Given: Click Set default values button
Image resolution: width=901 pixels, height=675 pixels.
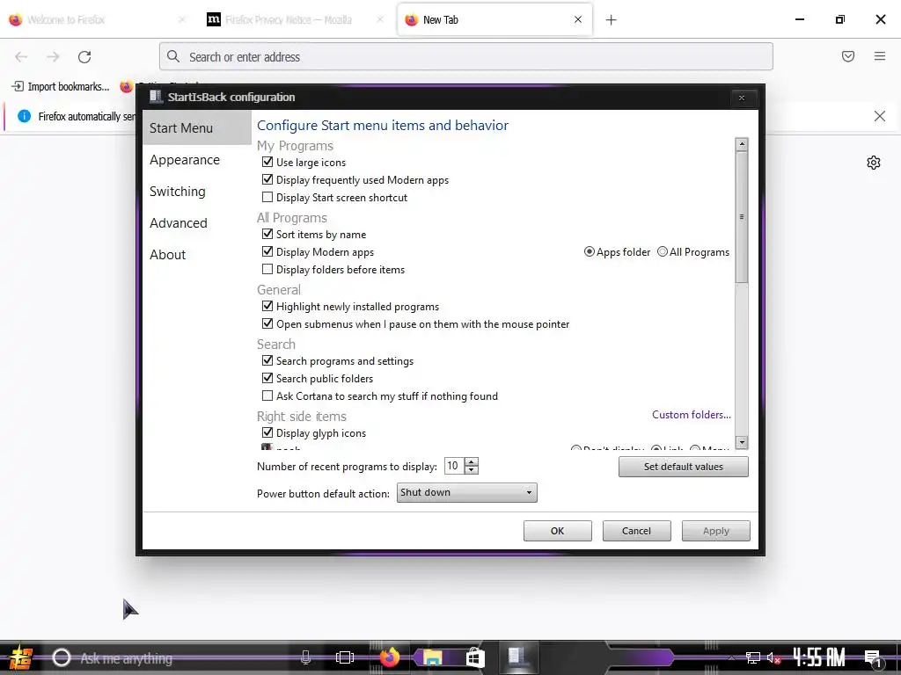Looking at the screenshot, I should pyautogui.click(x=683, y=467).
